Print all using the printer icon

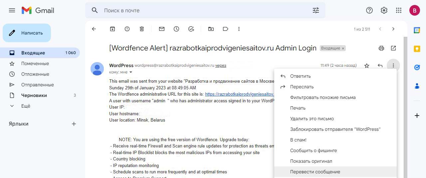[x=381, y=48]
